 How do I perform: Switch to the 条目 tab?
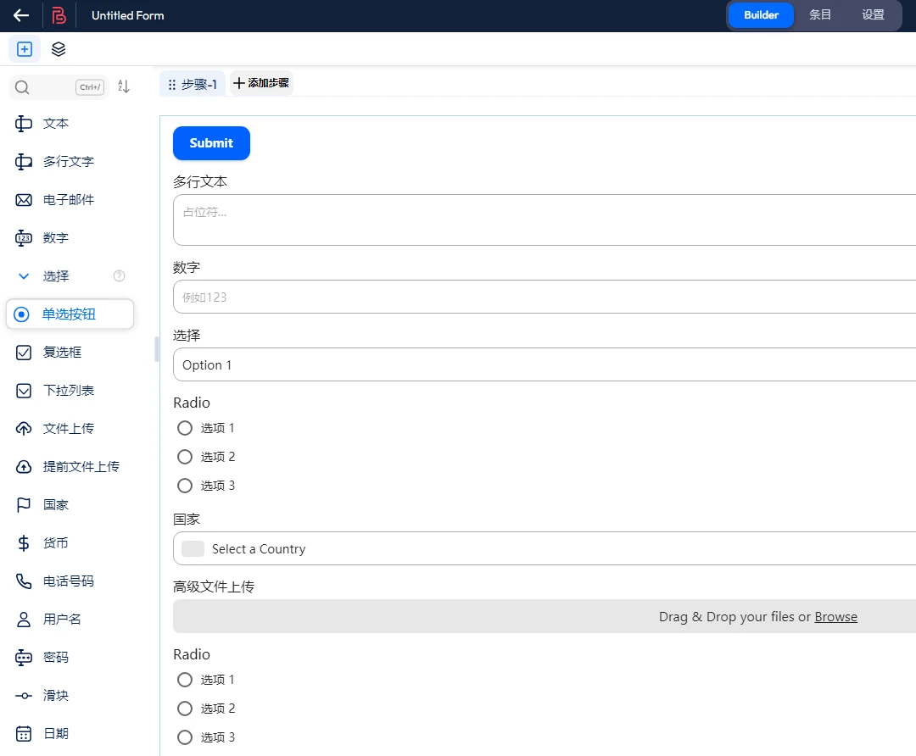click(x=819, y=14)
